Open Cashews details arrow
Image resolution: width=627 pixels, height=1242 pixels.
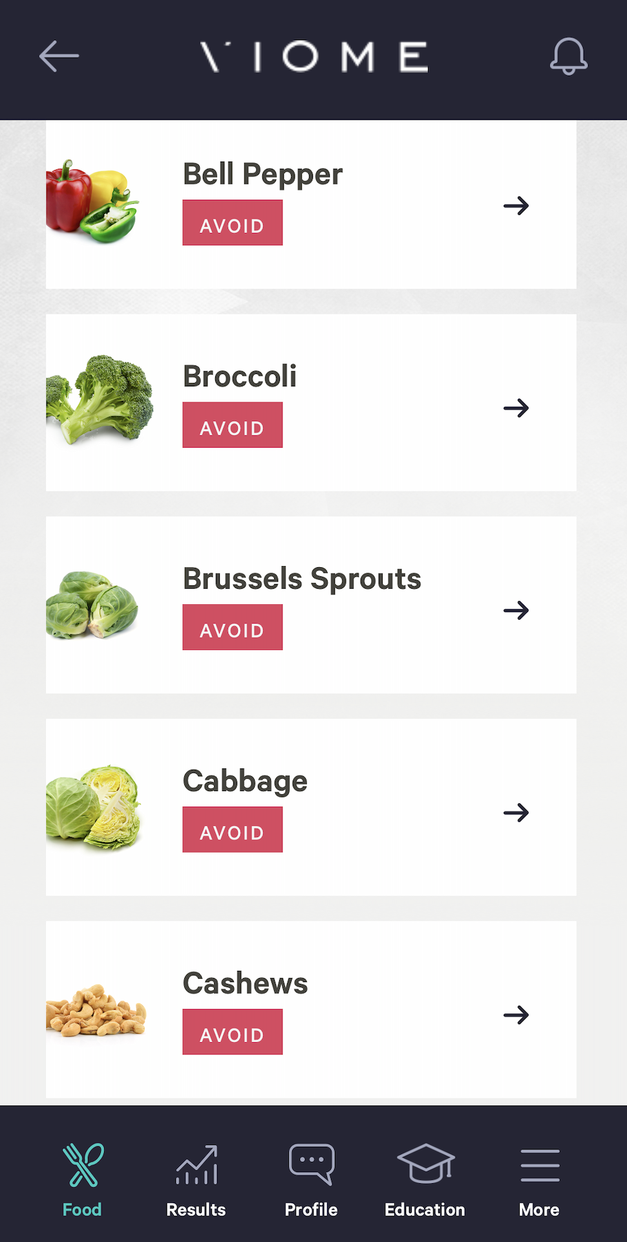point(516,1015)
